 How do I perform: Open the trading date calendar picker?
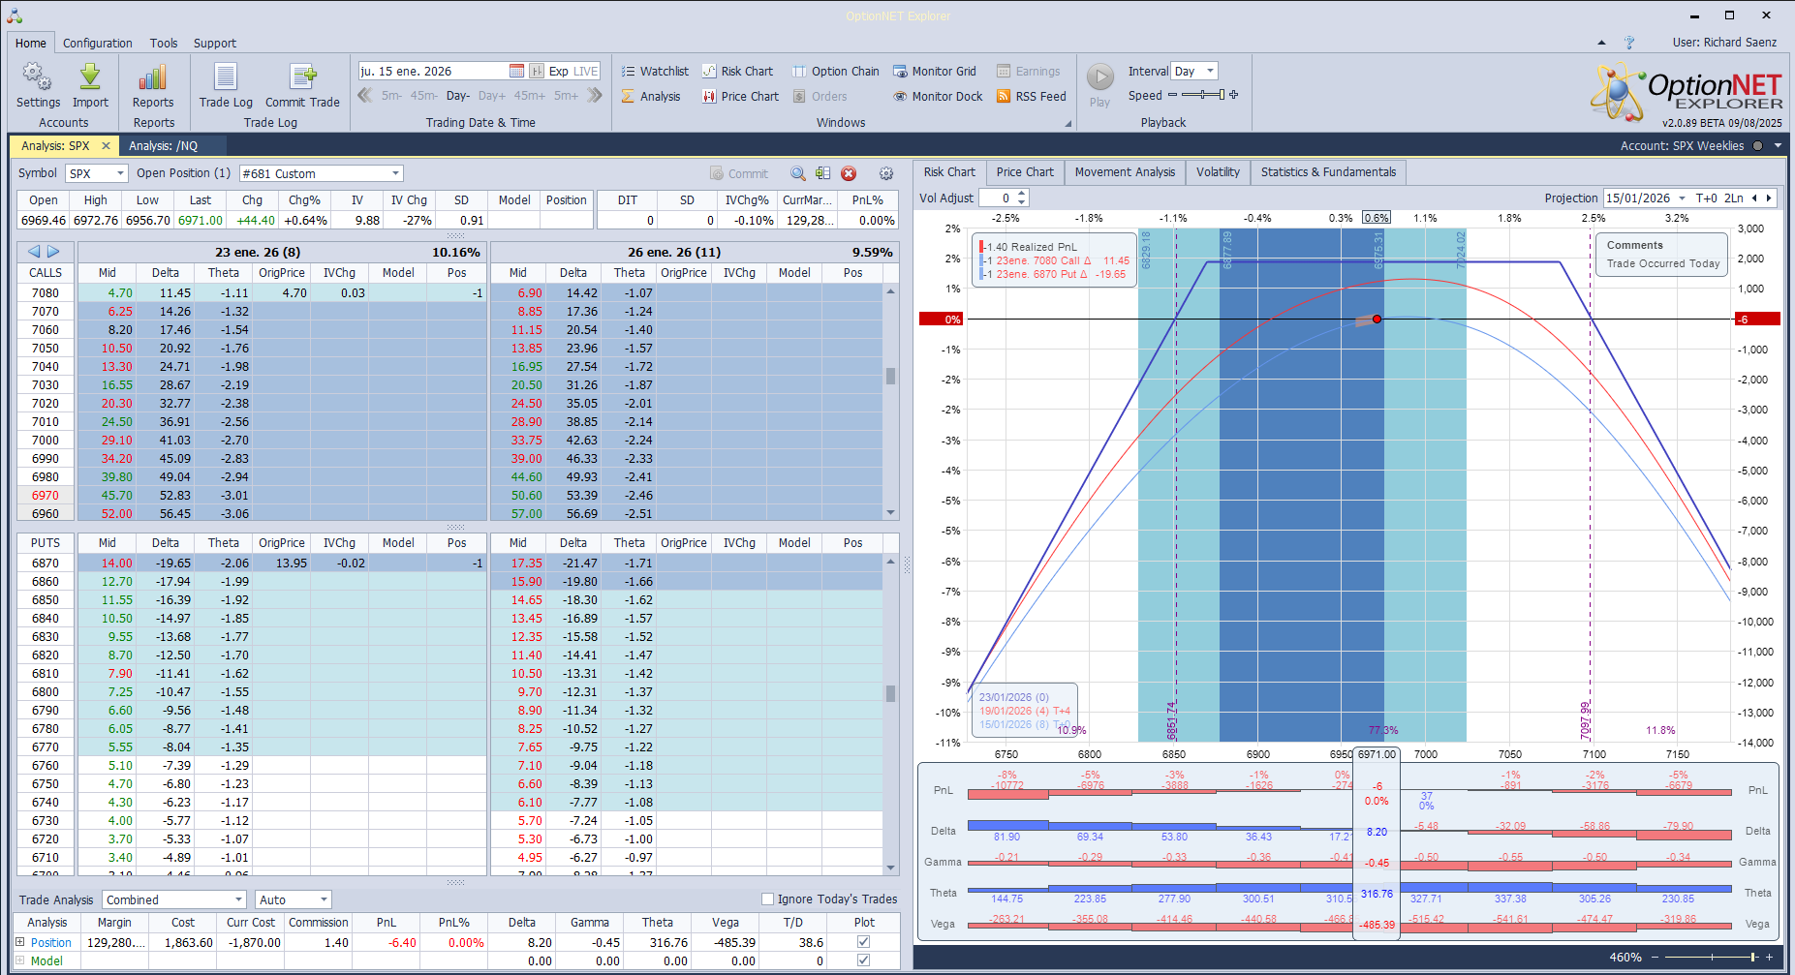pos(516,71)
